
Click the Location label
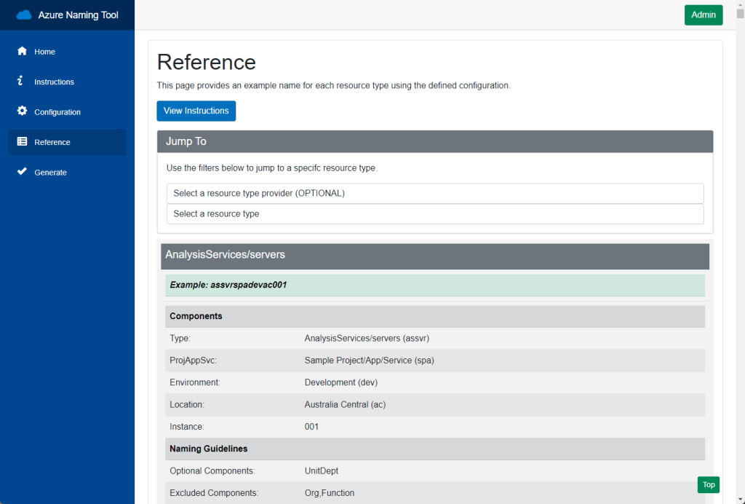pyautogui.click(x=187, y=405)
